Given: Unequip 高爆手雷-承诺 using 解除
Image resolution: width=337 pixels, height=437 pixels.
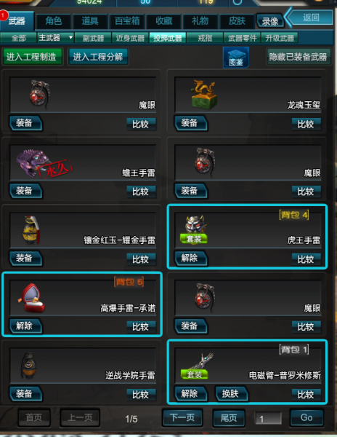Looking at the screenshot, I should point(25,326).
